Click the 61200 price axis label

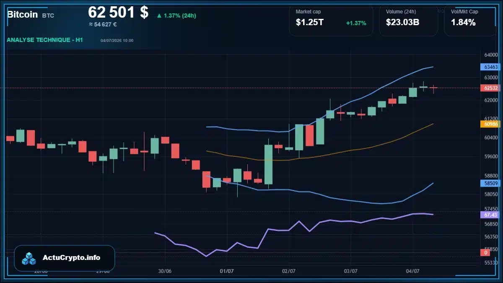(491, 119)
